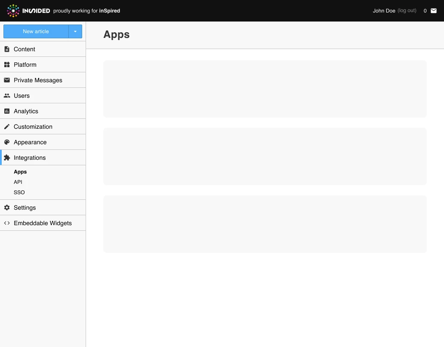Click the John Doe user name
444x347 pixels.
(384, 11)
